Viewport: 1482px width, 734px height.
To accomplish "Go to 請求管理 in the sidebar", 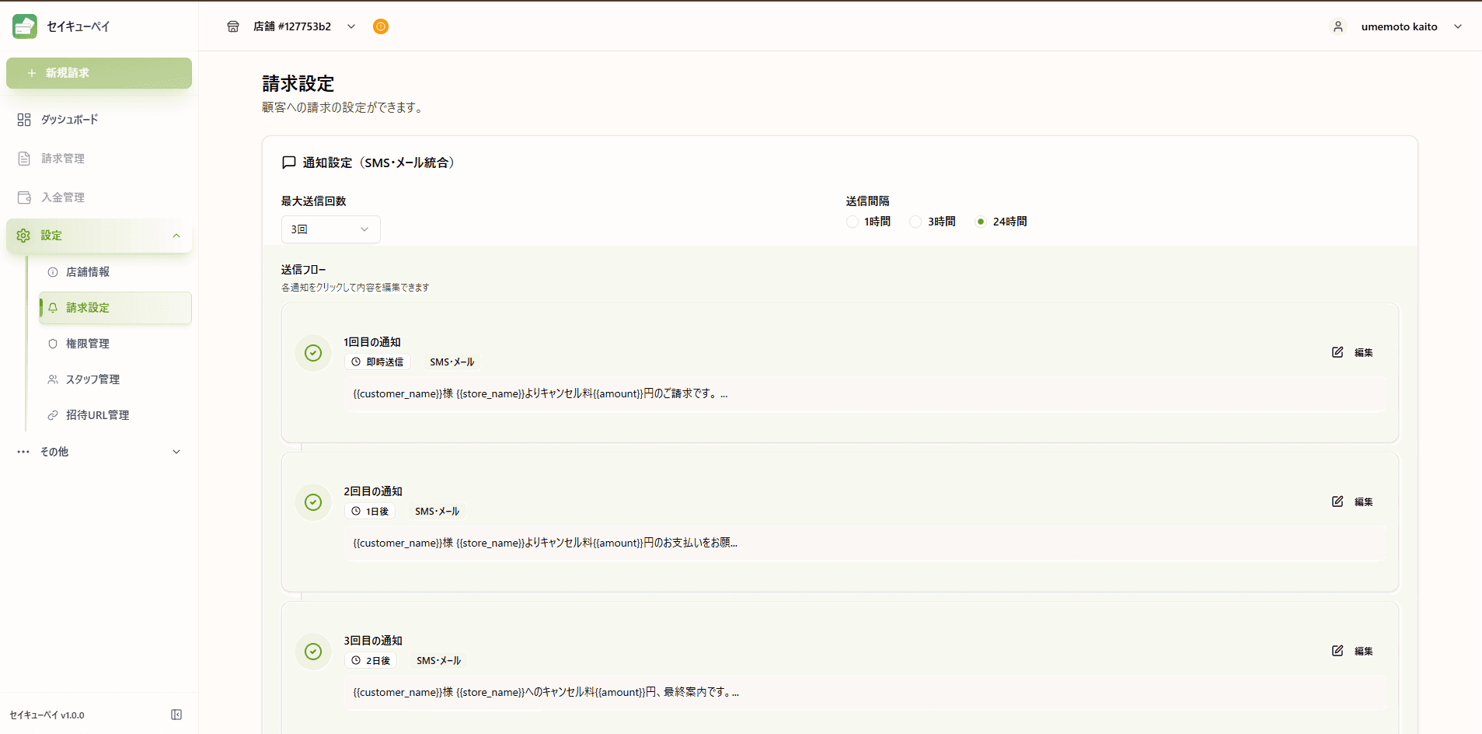I will coord(63,159).
